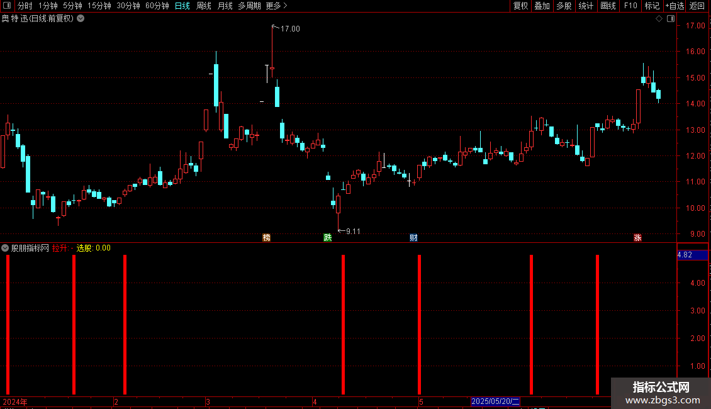Click the 叠加 overlay button
Screen dimensions: 711x409
pos(542,6)
